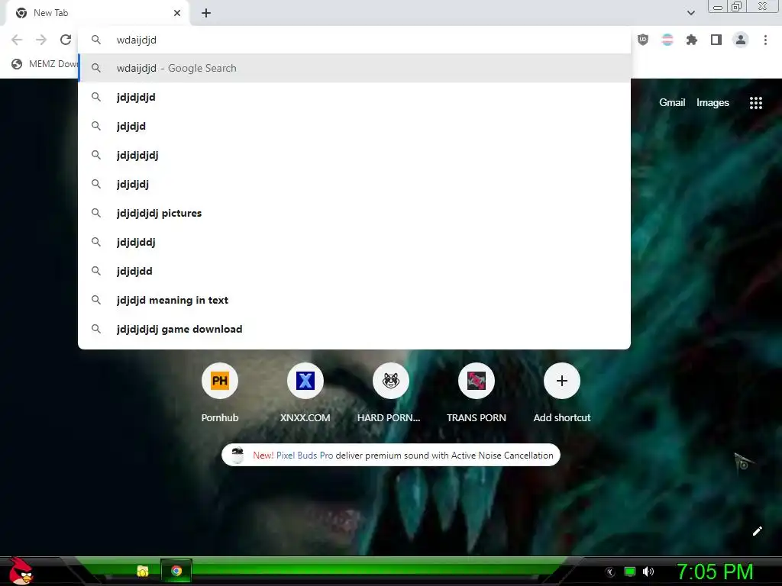Image resolution: width=782 pixels, height=586 pixels.
Task: Click the Chrome icon in taskbar
Action: point(176,571)
